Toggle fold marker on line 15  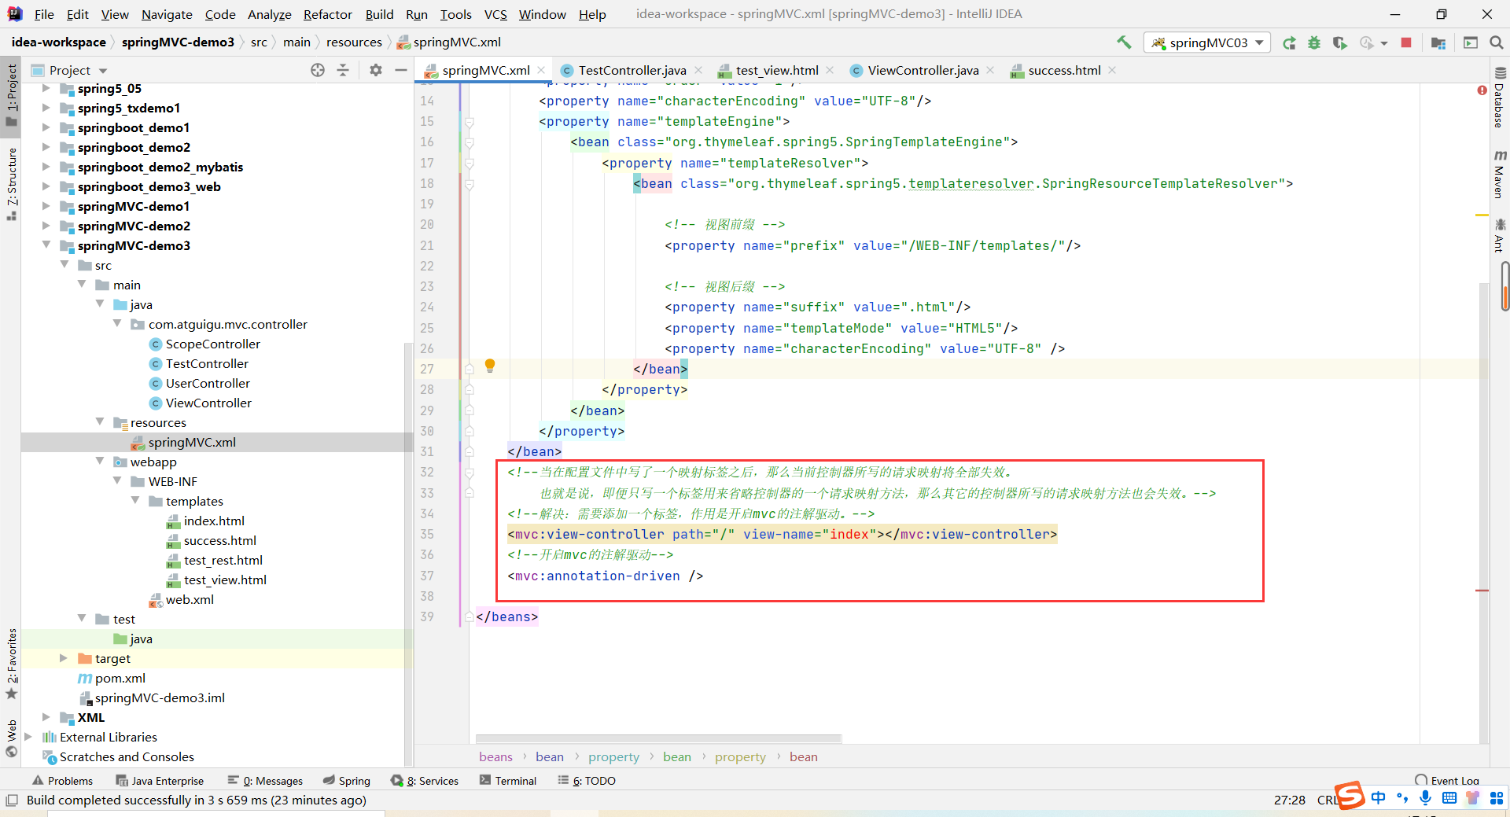pos(470,122)
